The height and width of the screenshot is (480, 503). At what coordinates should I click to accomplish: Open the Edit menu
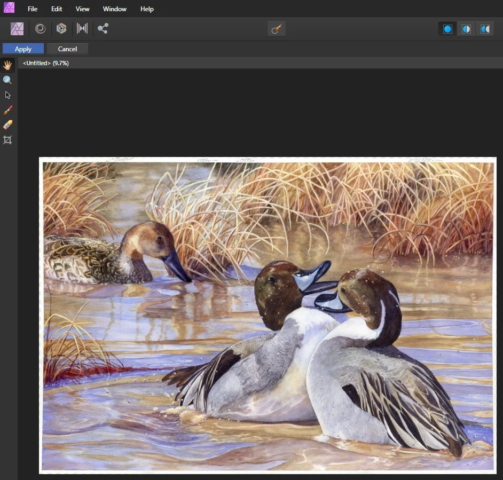pyautogui.click(x=57, y=9)
